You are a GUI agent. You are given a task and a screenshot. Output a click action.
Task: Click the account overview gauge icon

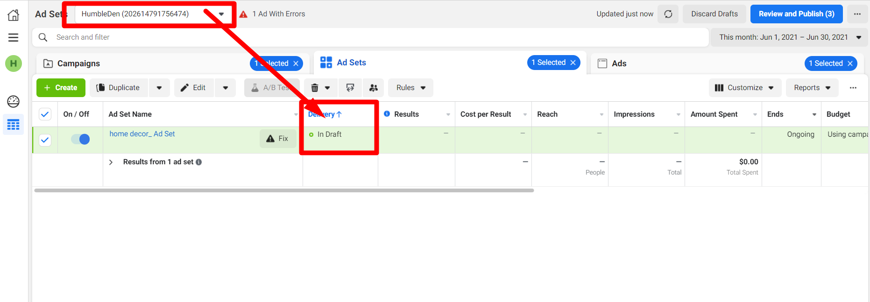point(14,101)
